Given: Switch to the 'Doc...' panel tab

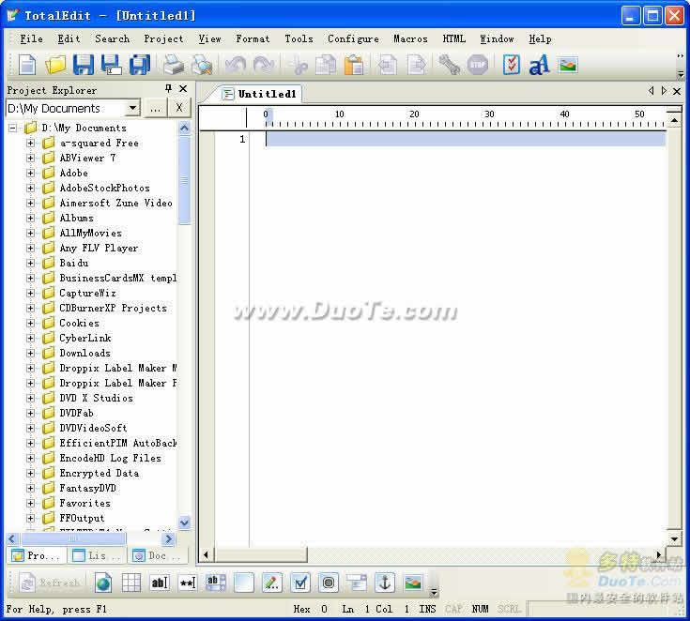Looking at the screenshot, I should [x=157, y=555].
